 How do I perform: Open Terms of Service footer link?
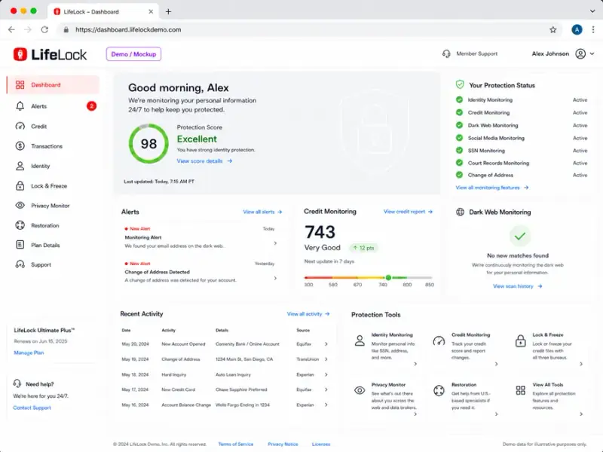click(x=236, y=444)
